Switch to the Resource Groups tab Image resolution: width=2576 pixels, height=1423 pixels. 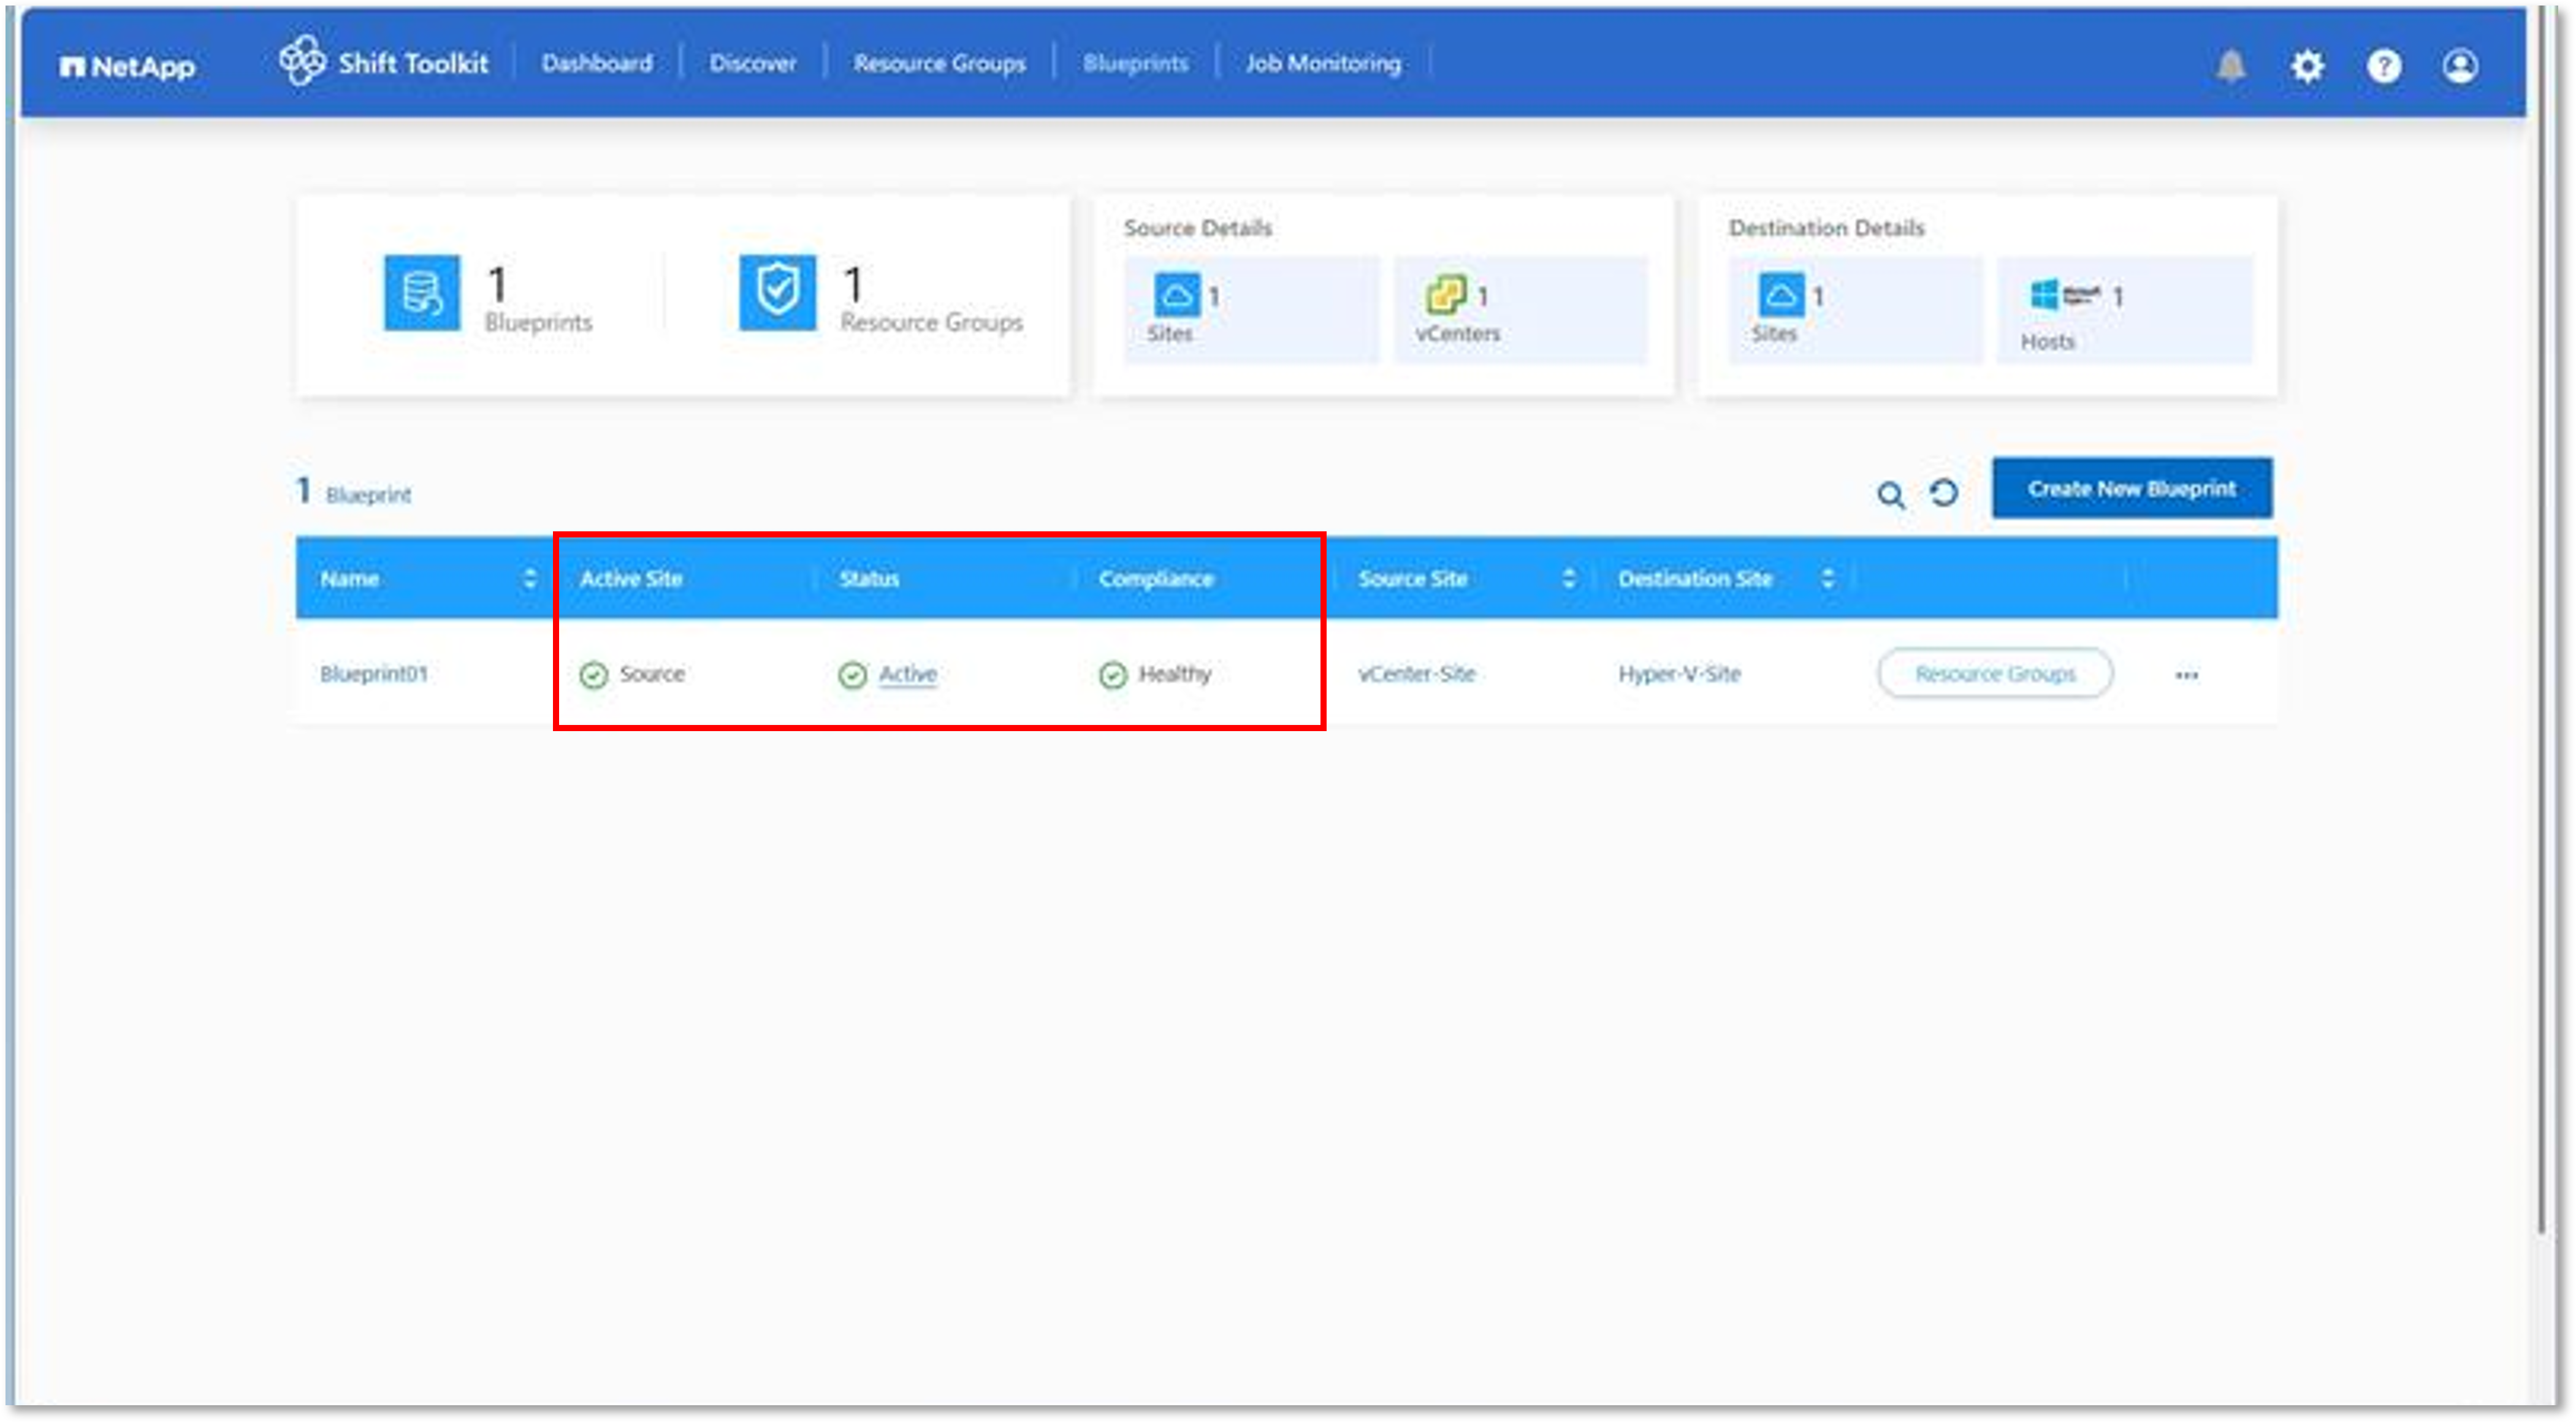point(939,63)
